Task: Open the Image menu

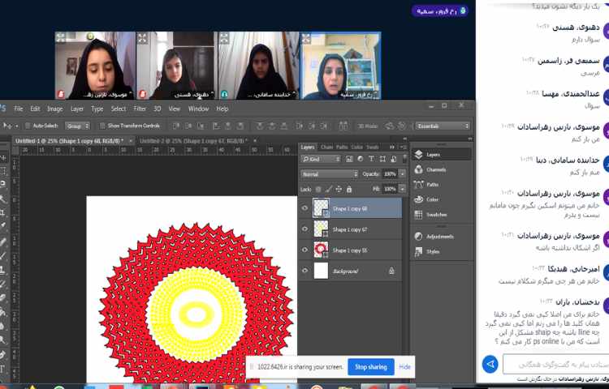Action: (54, 109)
